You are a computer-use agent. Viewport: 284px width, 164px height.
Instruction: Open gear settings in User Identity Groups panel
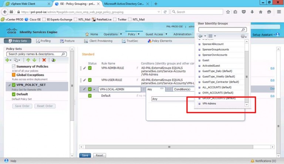243,36
